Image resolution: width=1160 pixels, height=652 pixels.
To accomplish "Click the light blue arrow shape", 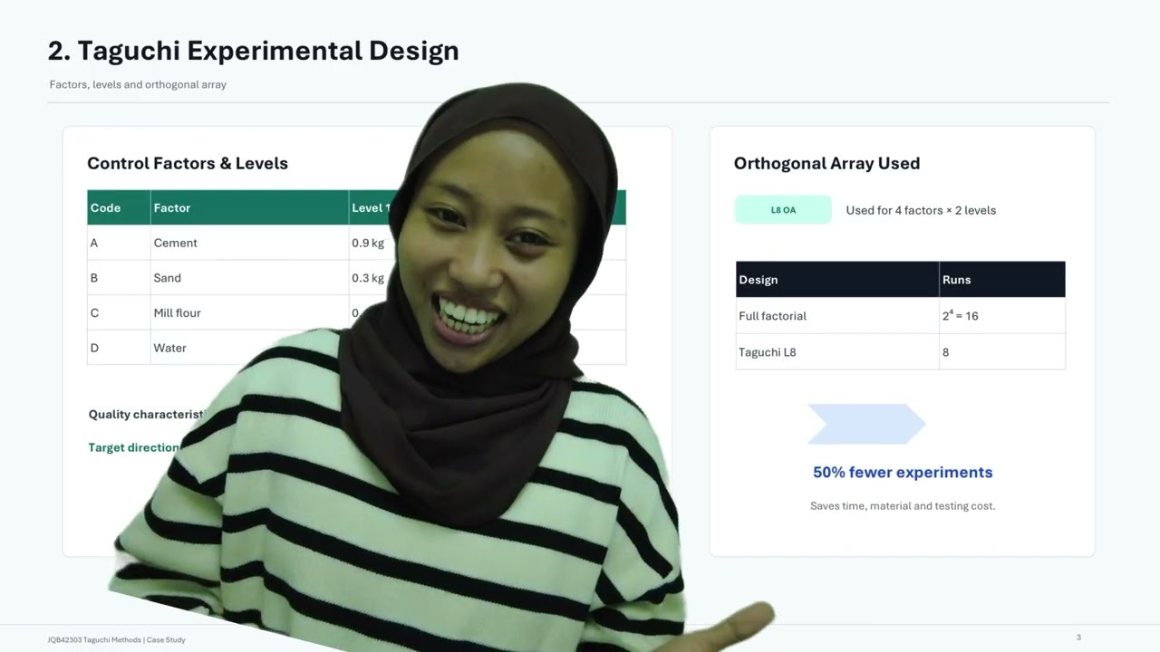I will pyautogui.click(x=866, y=424).
